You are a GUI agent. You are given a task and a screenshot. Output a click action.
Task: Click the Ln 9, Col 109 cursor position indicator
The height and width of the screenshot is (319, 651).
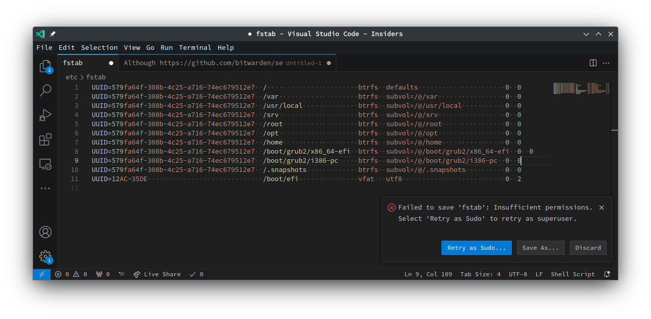tap(428, 274)
